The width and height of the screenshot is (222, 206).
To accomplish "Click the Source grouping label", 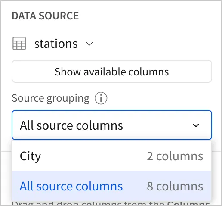I will pos(51,98).
